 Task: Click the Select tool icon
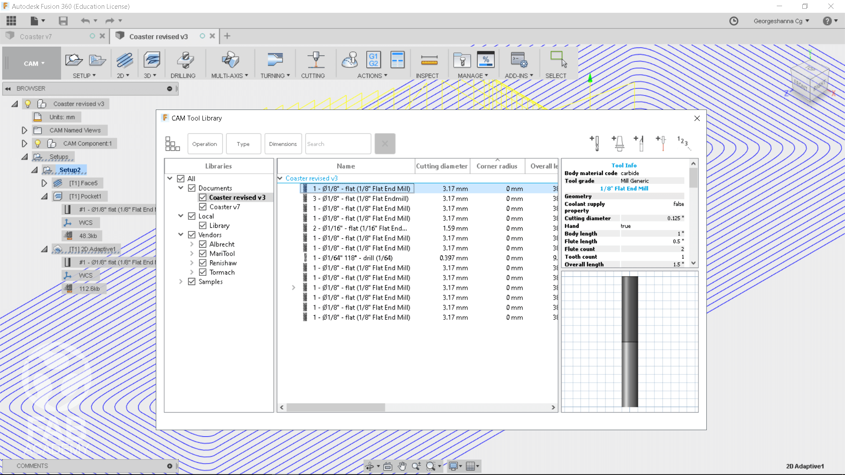point(558,59)
